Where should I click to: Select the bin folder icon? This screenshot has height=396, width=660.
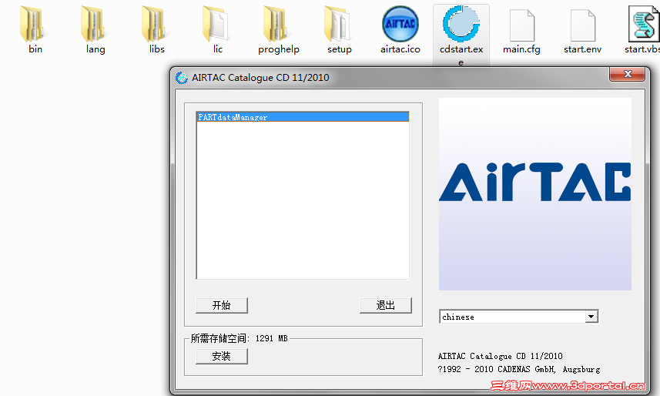click(32, 24)
